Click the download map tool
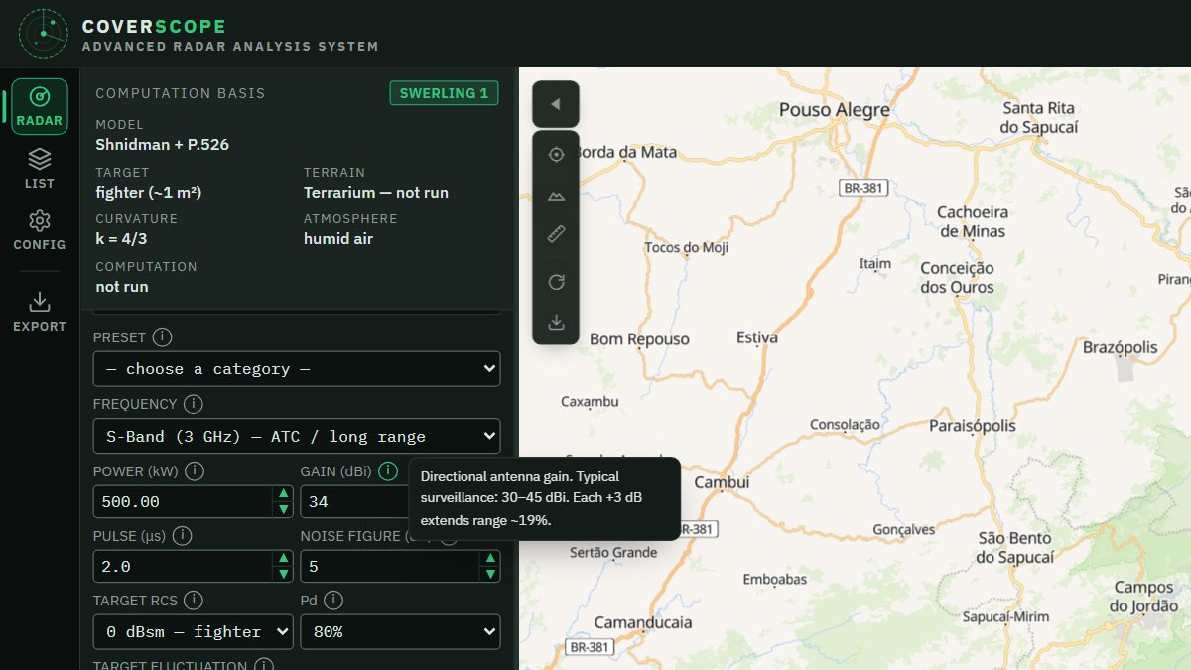The height and width of the screenshot is (670, 1191). (x=556, y=322)
